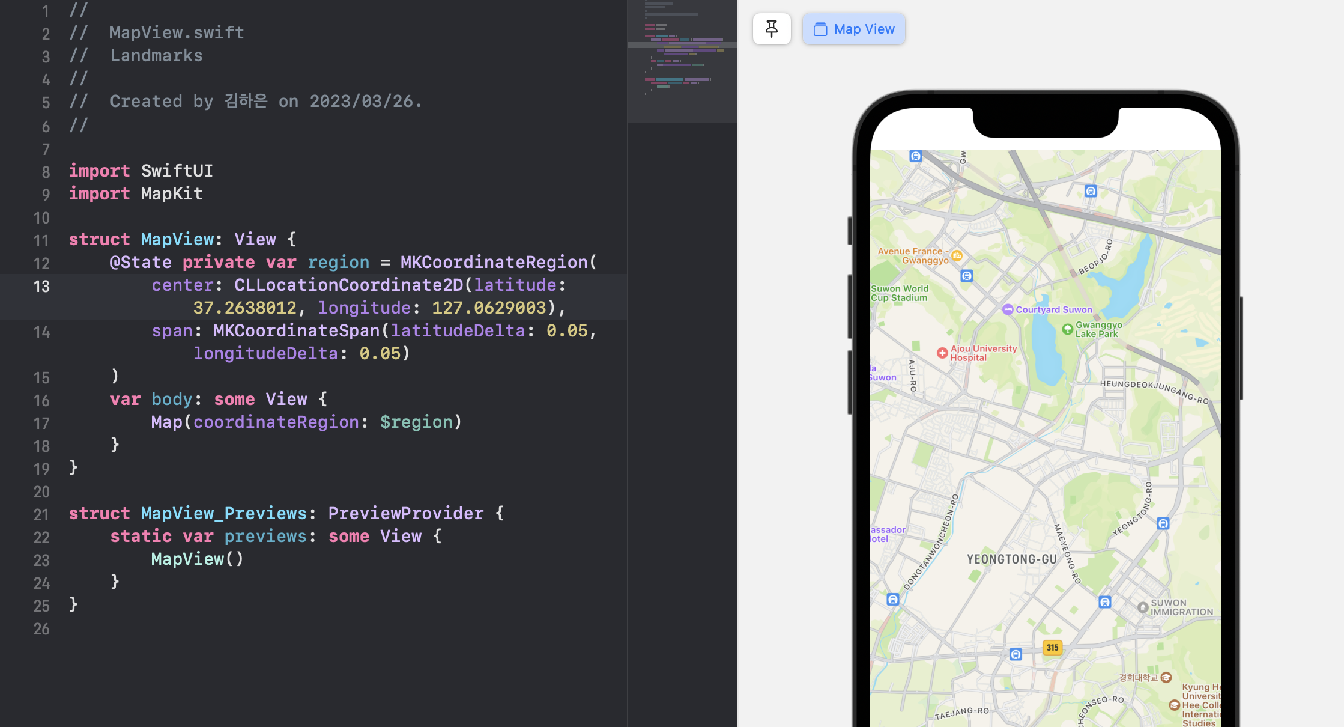Click the Hee College marker icon
The image size is (1344, 727).
[1174, 705]
